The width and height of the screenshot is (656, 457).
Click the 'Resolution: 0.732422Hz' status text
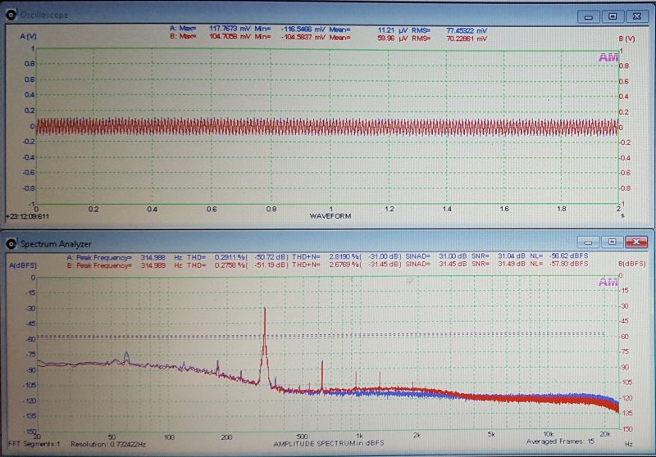click(x=108, y=445)
